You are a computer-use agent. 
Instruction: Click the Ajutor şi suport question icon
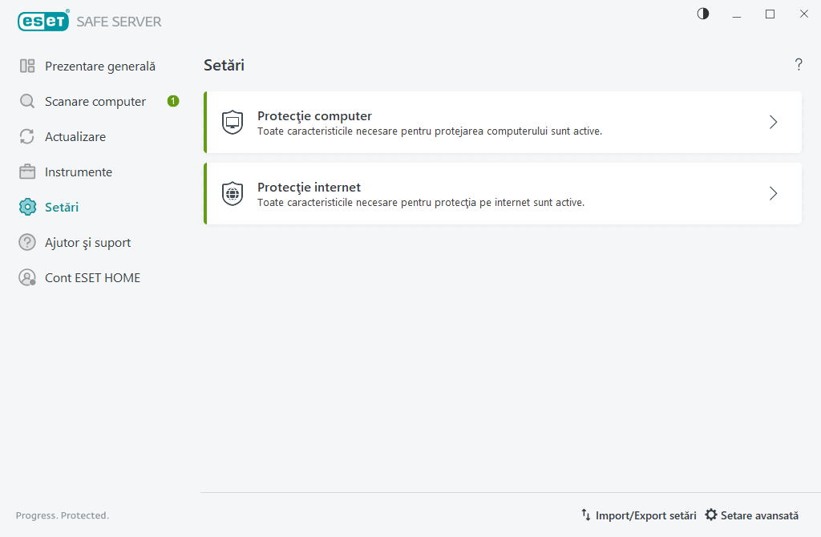pyautogui.click(x=27, y=243)
